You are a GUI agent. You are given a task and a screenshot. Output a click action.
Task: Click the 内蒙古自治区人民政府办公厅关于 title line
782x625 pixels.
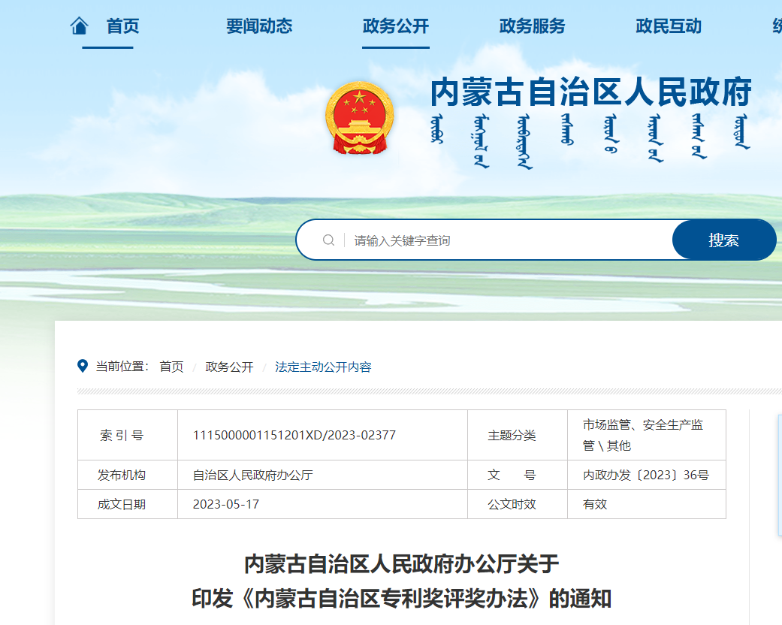(401, 564)
